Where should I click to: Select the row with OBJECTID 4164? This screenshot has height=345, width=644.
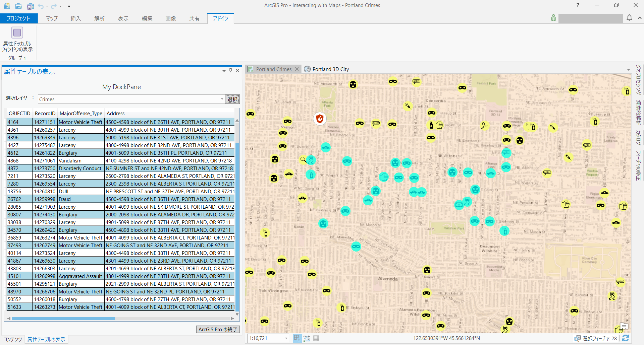(x=121, y=122)
